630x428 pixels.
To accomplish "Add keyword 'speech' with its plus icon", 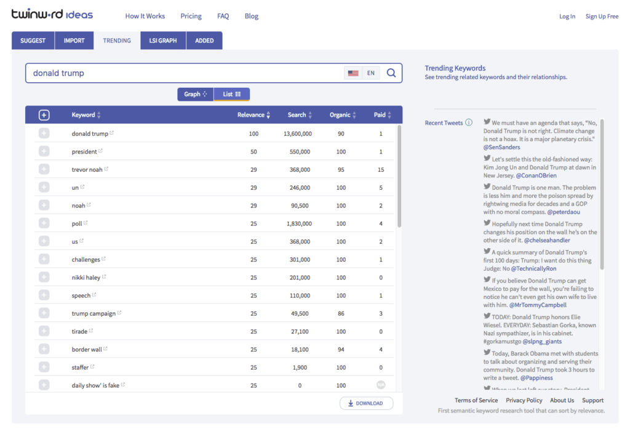I will [44, 295].
